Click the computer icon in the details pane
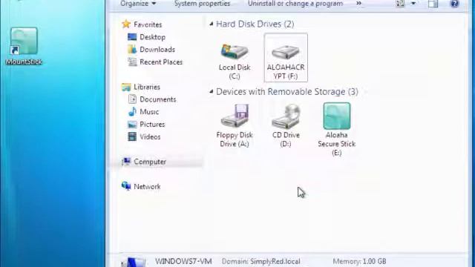 click(x=134, y=262)
